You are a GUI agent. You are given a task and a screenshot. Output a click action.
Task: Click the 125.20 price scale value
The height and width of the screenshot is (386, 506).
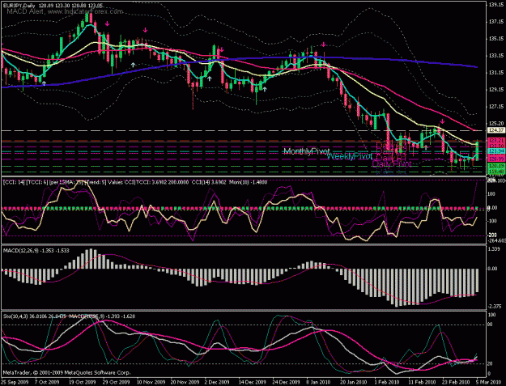tap(496, 123)
